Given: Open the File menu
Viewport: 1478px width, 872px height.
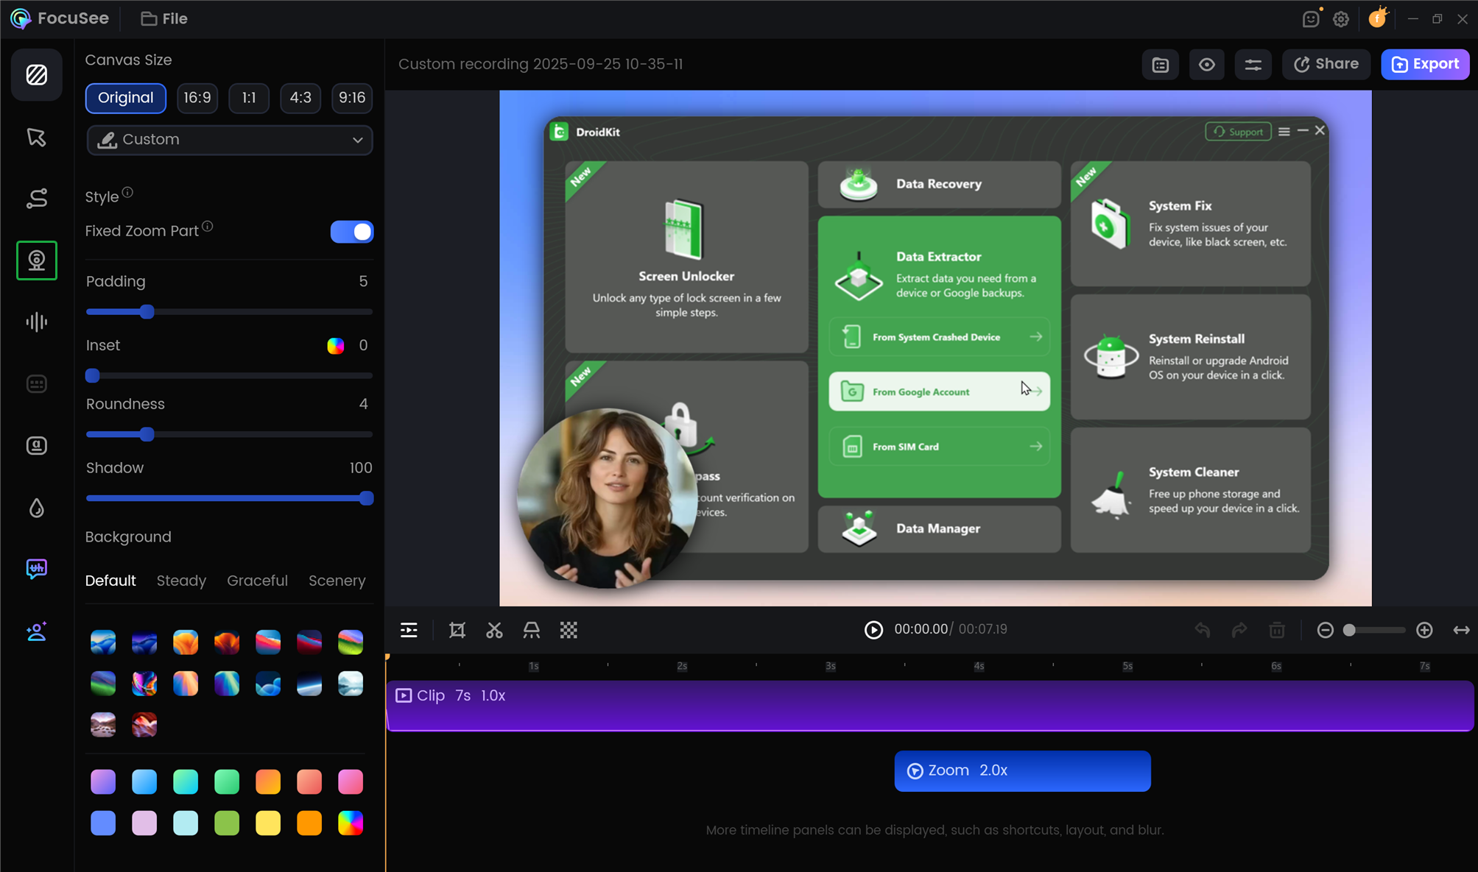Looking at the screenshot, I should (x=164, y=18).
